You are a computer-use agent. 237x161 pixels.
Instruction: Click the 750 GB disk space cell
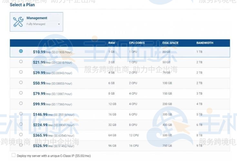tap(167, 146)
